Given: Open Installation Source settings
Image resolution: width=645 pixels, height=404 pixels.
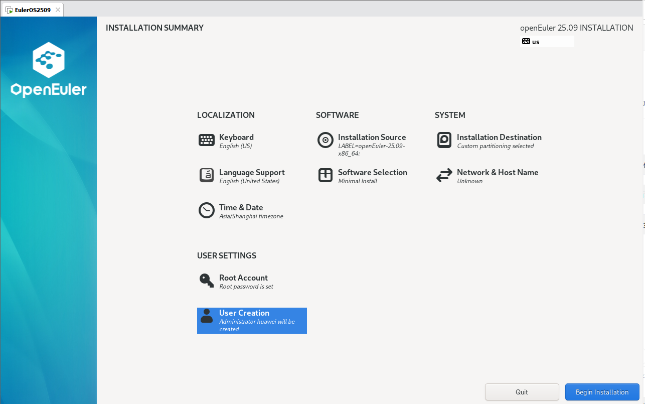Looking at the screenshot, I should tap(372, 137).
